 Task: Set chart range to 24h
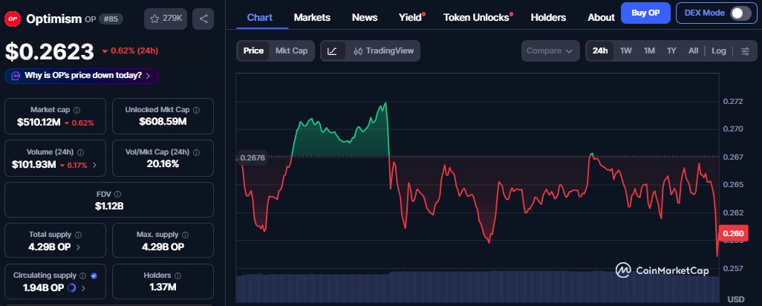[x=600, y=51]
